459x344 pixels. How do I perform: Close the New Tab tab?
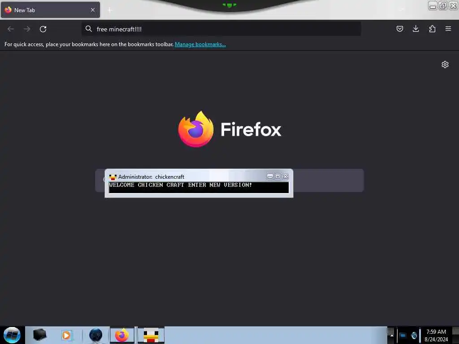click(x=93, y=10)
